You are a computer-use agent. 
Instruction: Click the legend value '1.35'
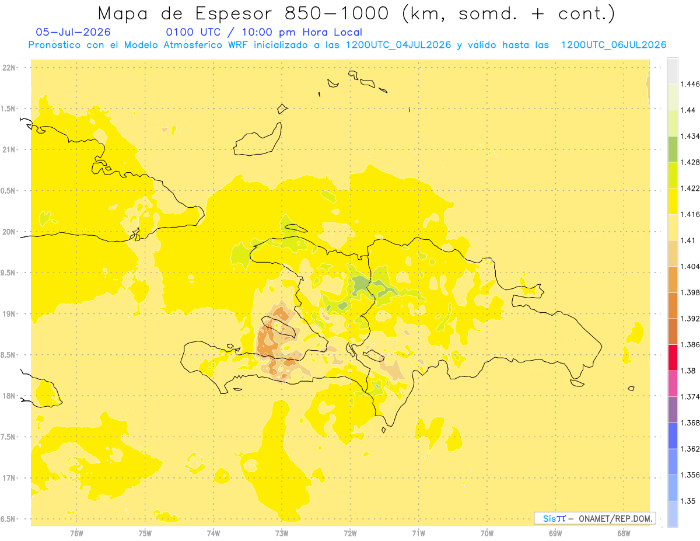[x=688, y=501]
